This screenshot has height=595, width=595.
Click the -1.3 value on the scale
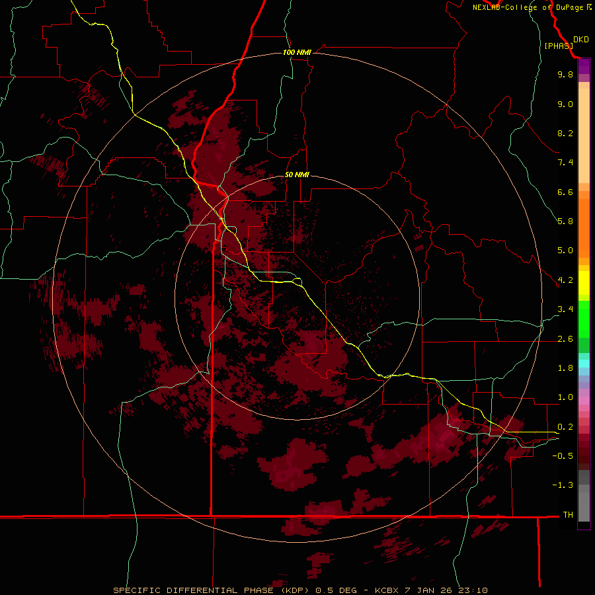pos(563,485)
